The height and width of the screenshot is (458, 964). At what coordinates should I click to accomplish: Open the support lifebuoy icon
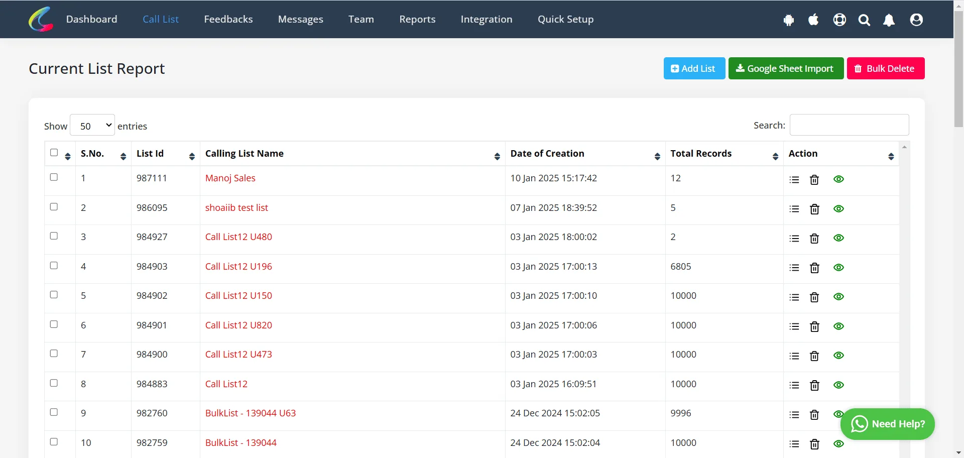point(839,20)
